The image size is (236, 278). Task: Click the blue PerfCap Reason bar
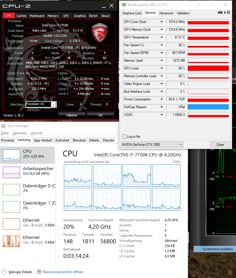[x=208, y=107]
